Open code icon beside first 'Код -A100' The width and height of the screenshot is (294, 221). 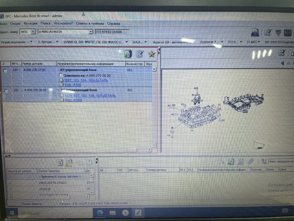(x=62, y=85)
